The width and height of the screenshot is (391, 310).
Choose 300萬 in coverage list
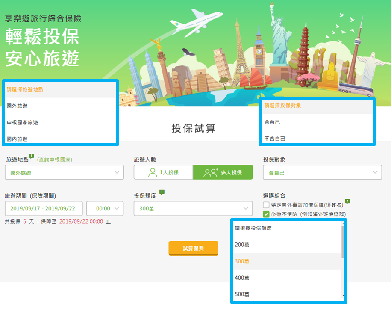pos(287,261)
